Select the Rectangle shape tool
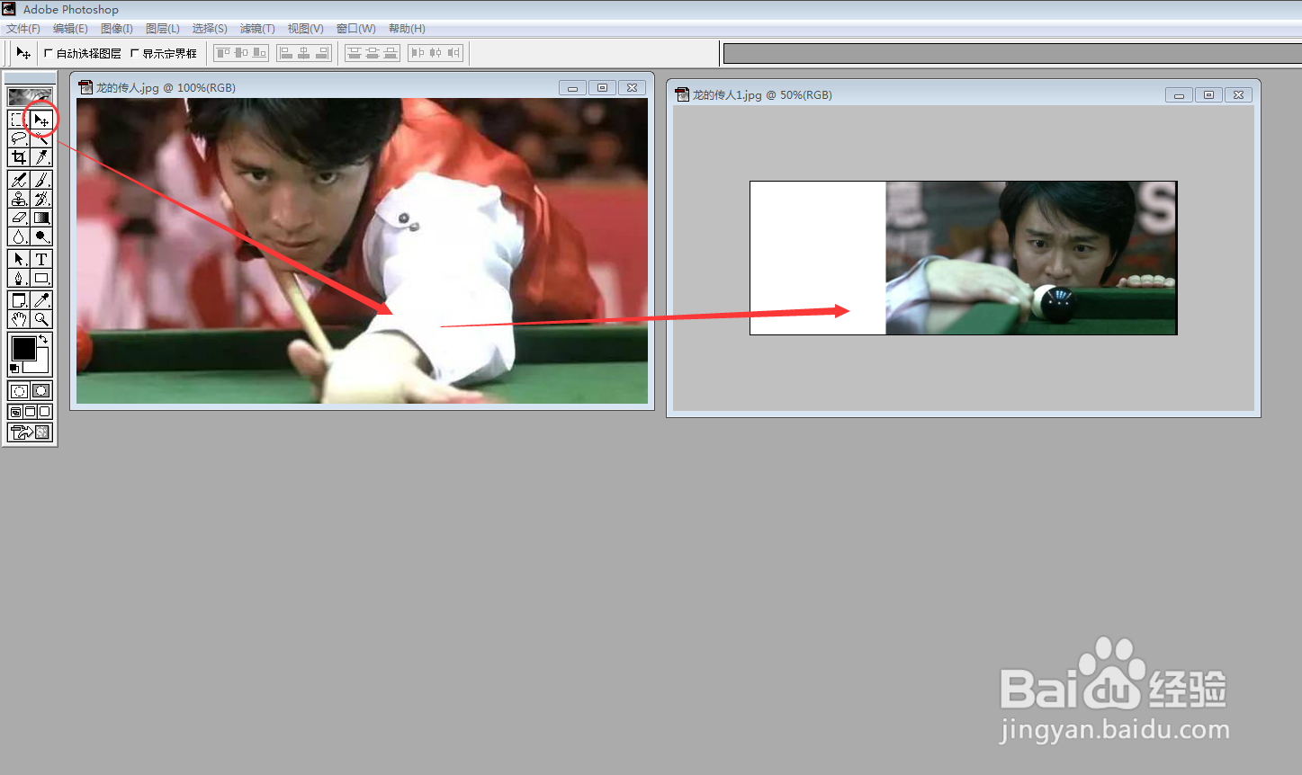 [41, 279]
